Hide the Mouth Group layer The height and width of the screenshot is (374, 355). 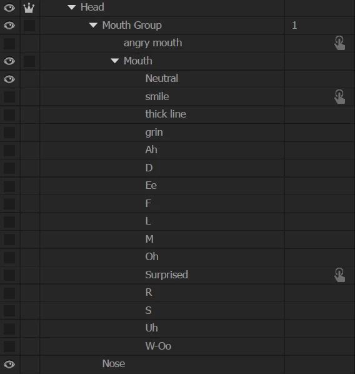[x=9, y=26]
